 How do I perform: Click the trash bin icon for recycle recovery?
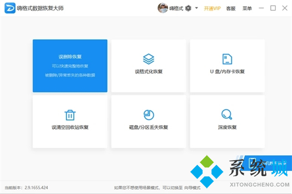pos(70,115)
